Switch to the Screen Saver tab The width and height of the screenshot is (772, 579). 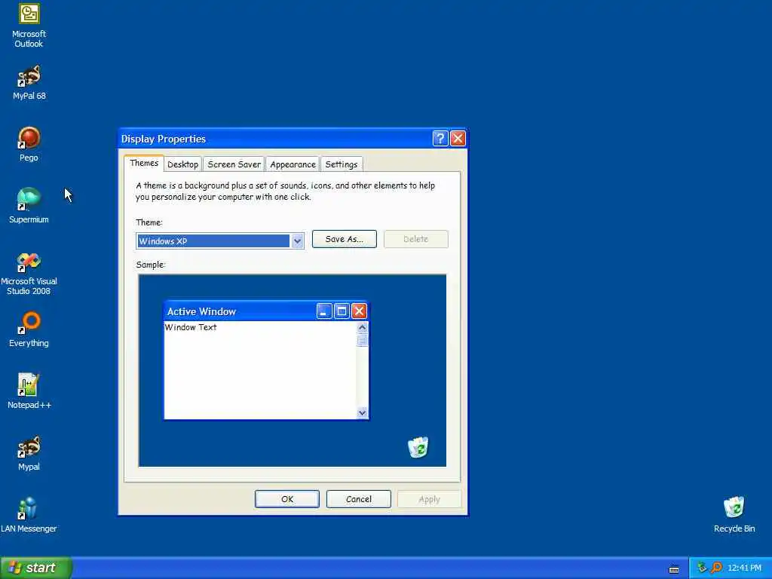(x=234, y=164)
